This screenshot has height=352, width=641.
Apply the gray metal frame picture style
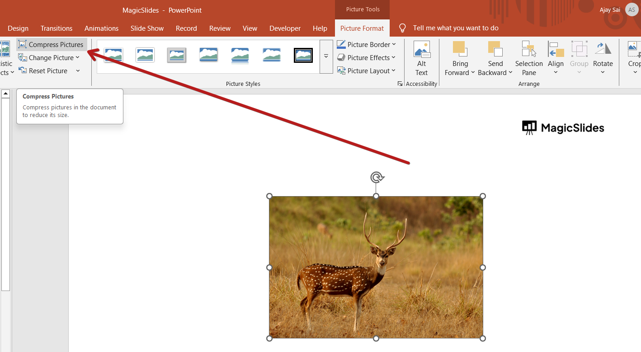[177, 55]
